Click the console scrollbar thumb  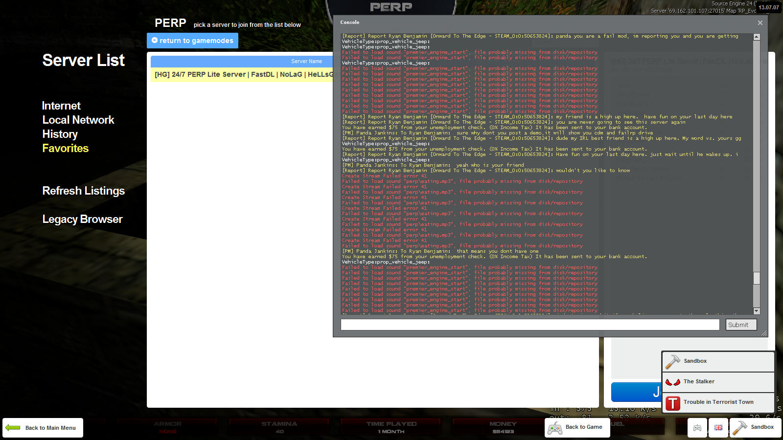coord(757,278)
